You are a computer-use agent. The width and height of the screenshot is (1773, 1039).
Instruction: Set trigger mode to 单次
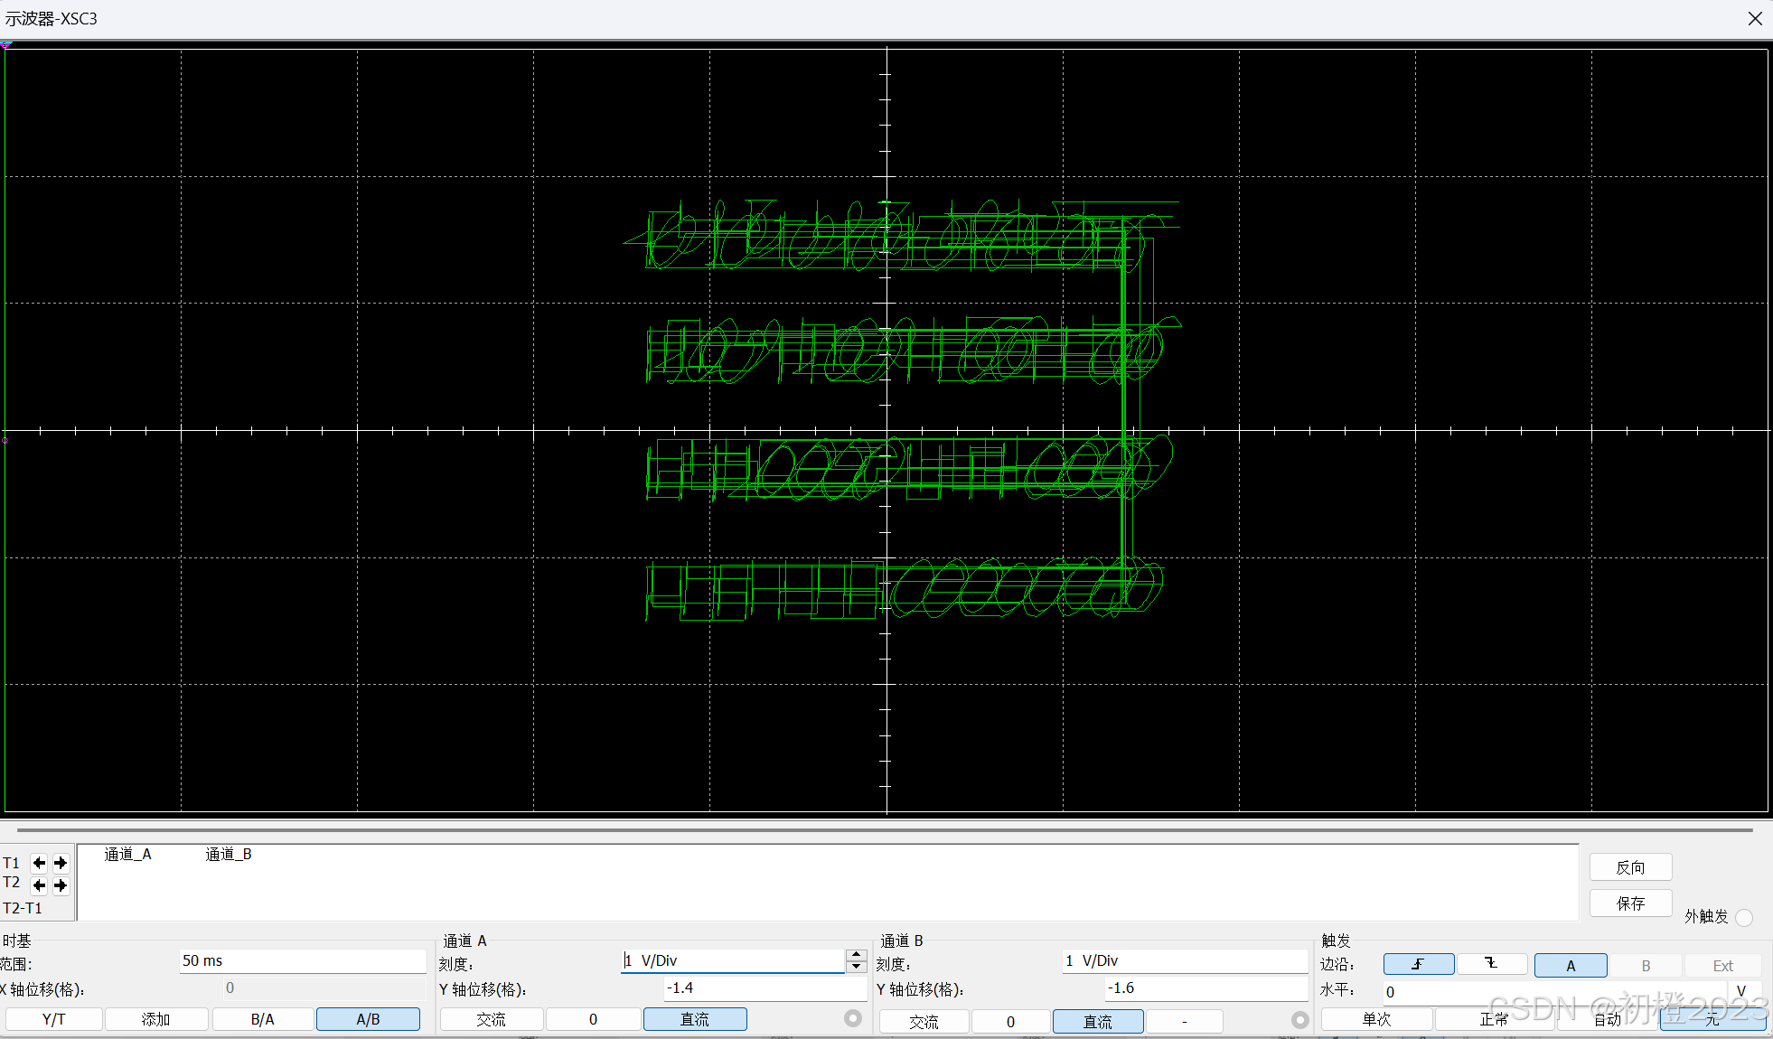click(1375, 1019)
